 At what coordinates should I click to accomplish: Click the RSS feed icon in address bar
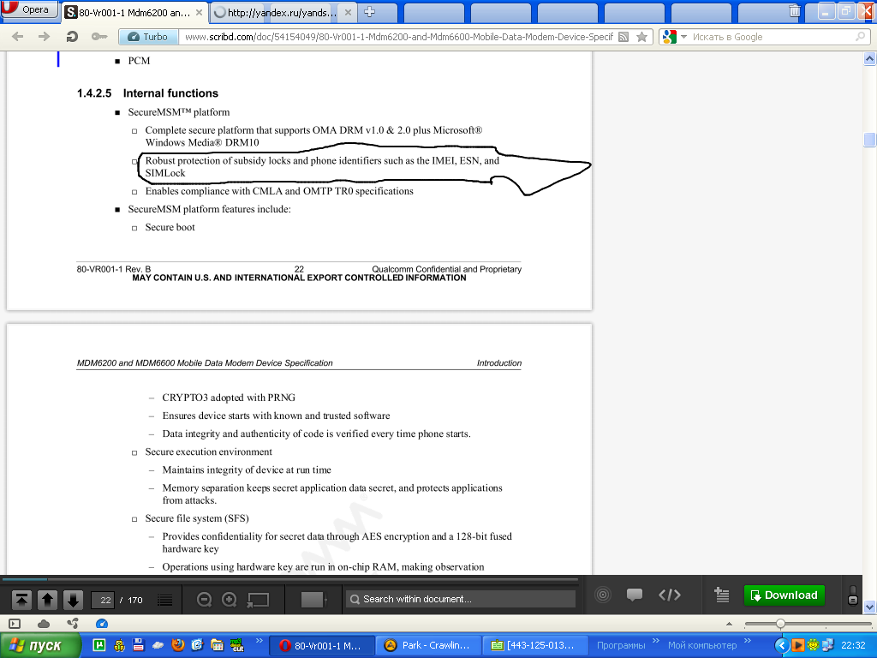[x=623, y=37]
